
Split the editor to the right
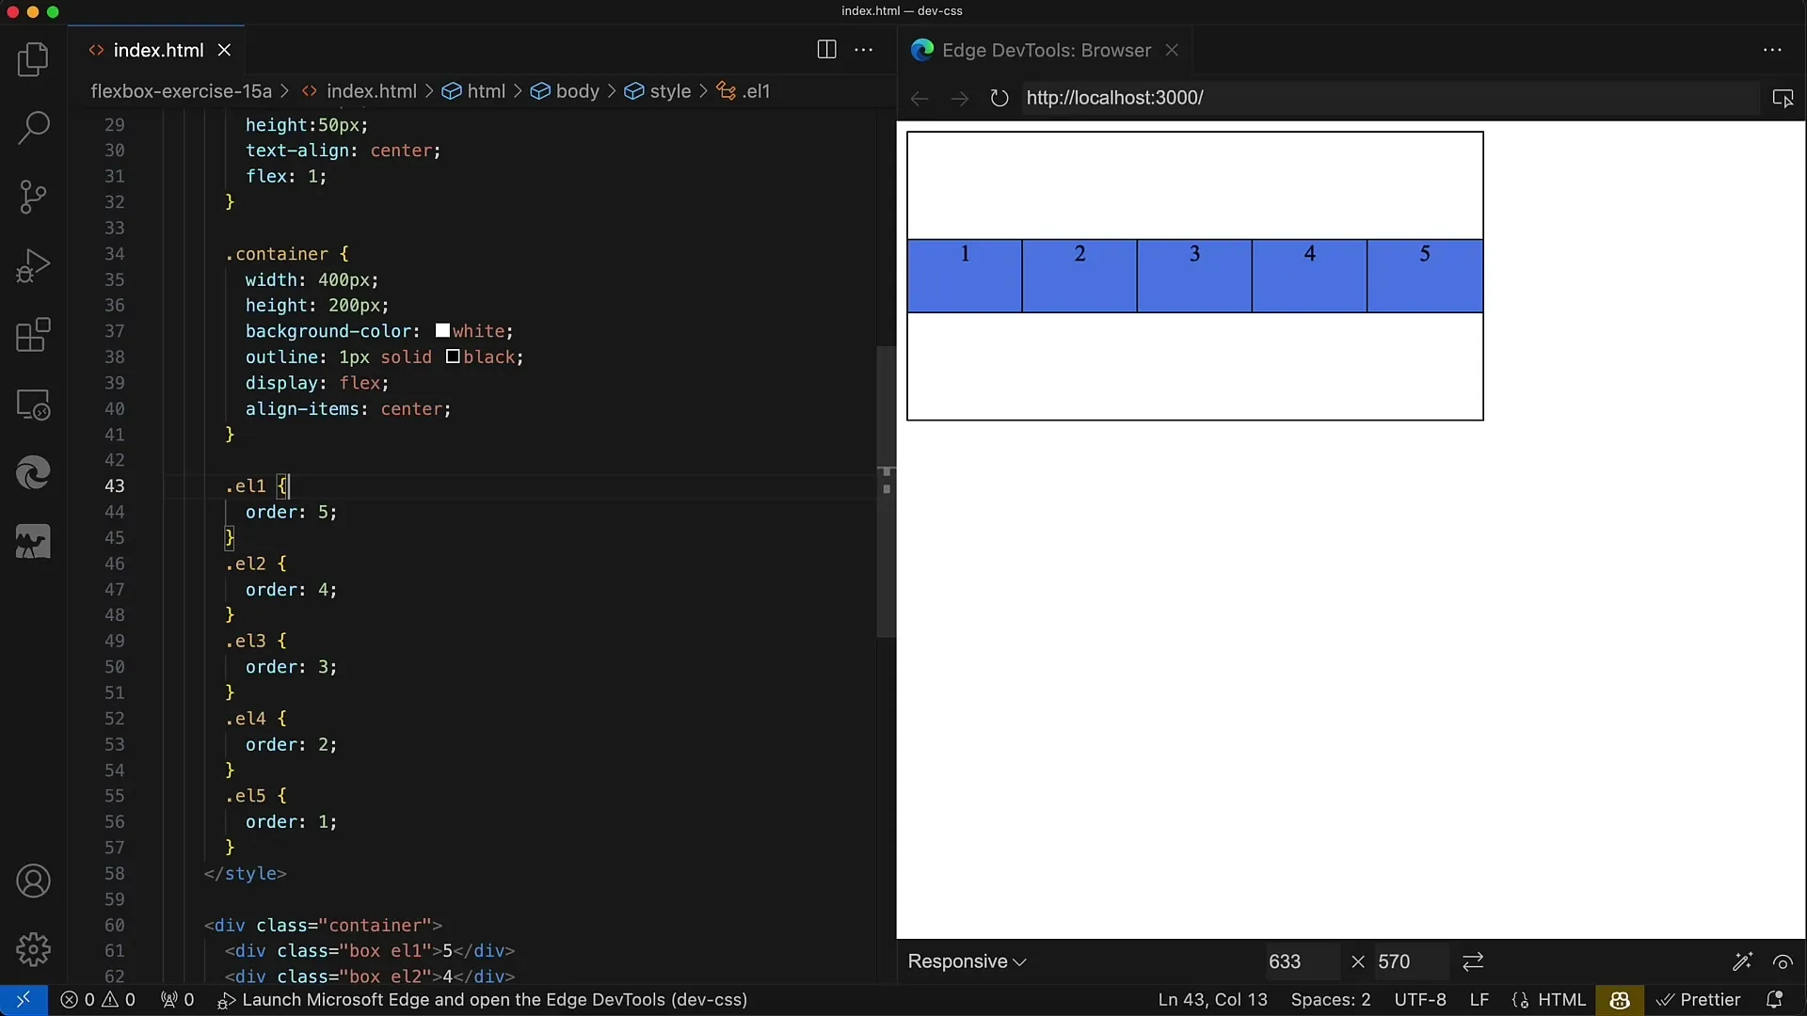click(826, 50)
